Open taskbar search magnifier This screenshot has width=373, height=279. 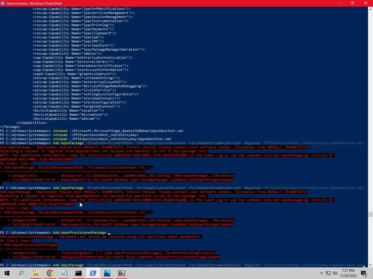coord(21,273)
